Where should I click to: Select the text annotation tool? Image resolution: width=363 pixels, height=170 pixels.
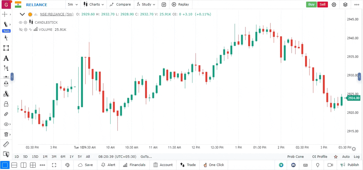pos(6,58)
